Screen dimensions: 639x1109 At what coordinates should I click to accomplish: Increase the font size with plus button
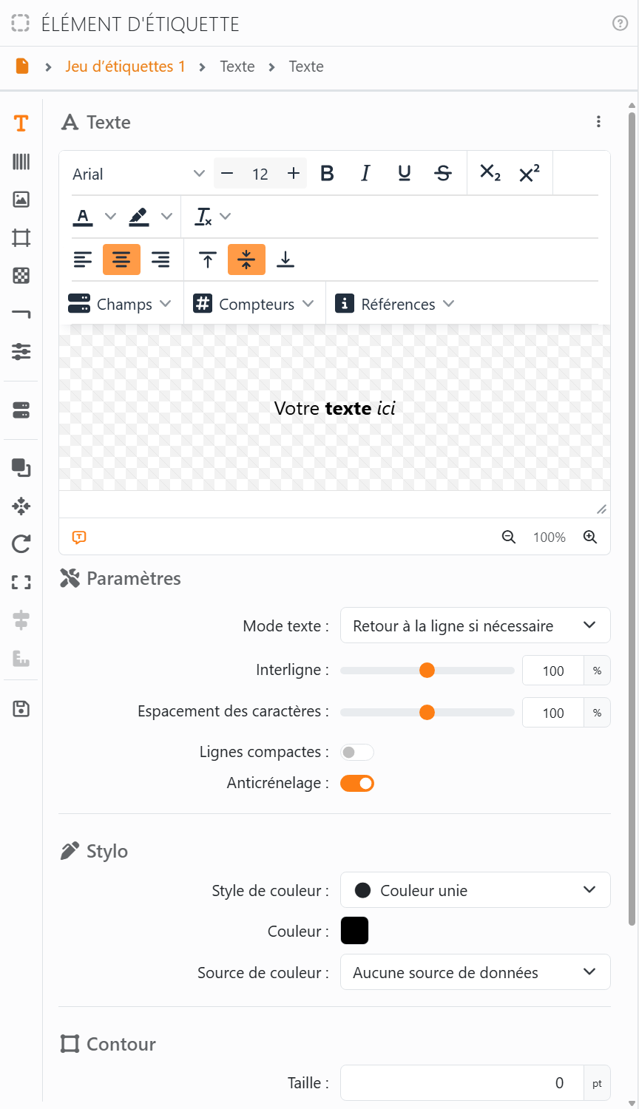294,174
